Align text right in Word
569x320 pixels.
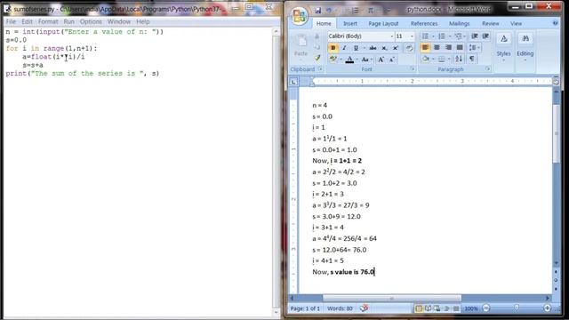coord(448,47)
